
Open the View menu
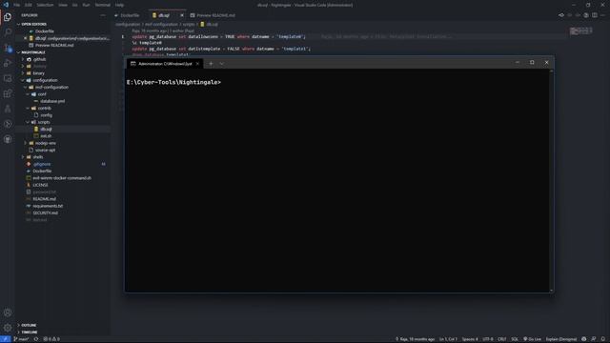[63, 5]
